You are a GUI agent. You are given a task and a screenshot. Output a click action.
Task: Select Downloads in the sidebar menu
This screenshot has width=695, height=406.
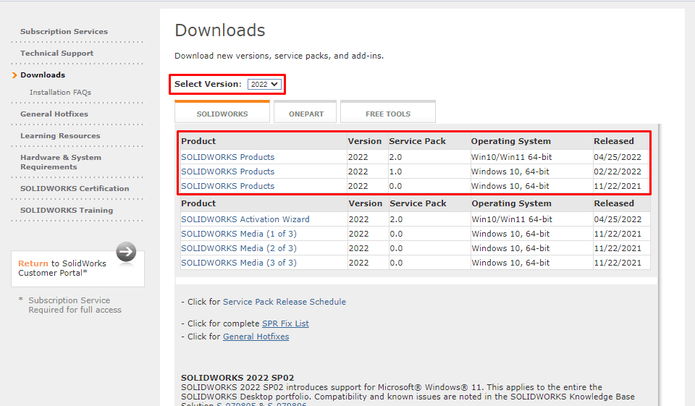pyautogui.click(x=43, y=75)
